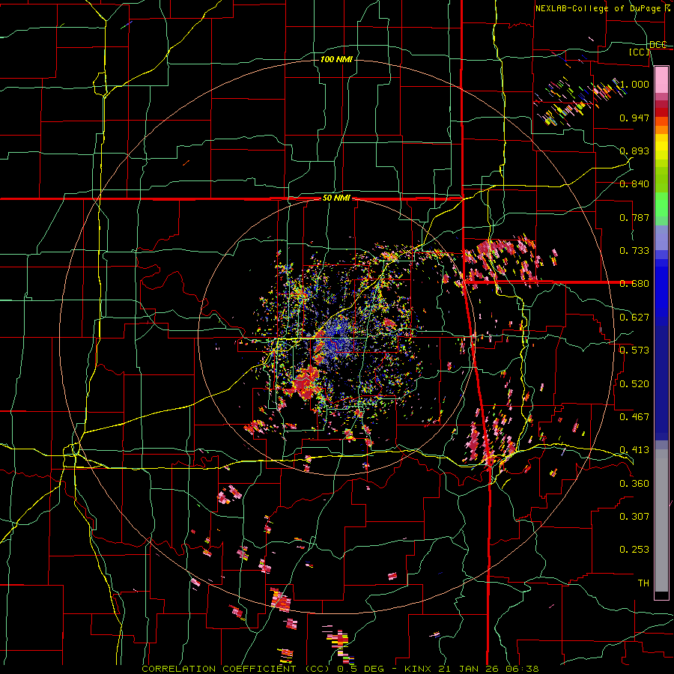Click the 0.840 scale value
674x674 pixels.
point(634,184)
